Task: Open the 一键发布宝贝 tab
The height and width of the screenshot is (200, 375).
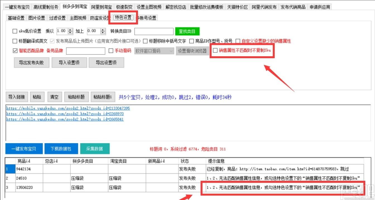Action: click(17, 7)
